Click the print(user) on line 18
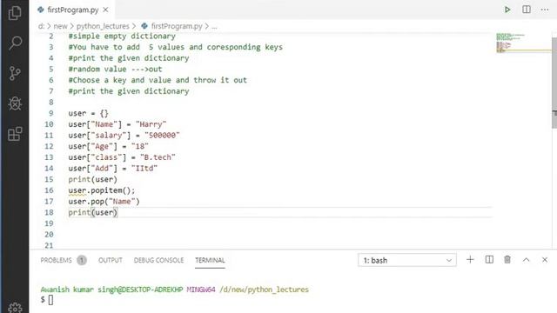 93,212
